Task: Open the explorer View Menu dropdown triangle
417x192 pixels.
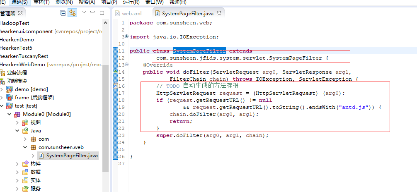Action: point(84,12)
